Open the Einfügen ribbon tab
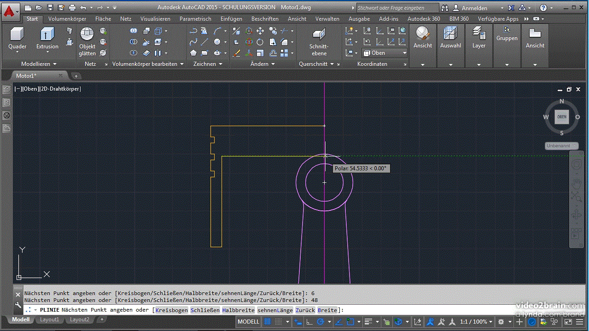This screenshot has width=589, height=331. pyautogui.click(x=231, y=19)
